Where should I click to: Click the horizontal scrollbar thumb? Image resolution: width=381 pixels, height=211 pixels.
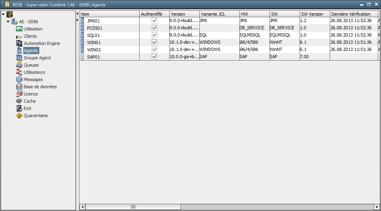[133, 207]
